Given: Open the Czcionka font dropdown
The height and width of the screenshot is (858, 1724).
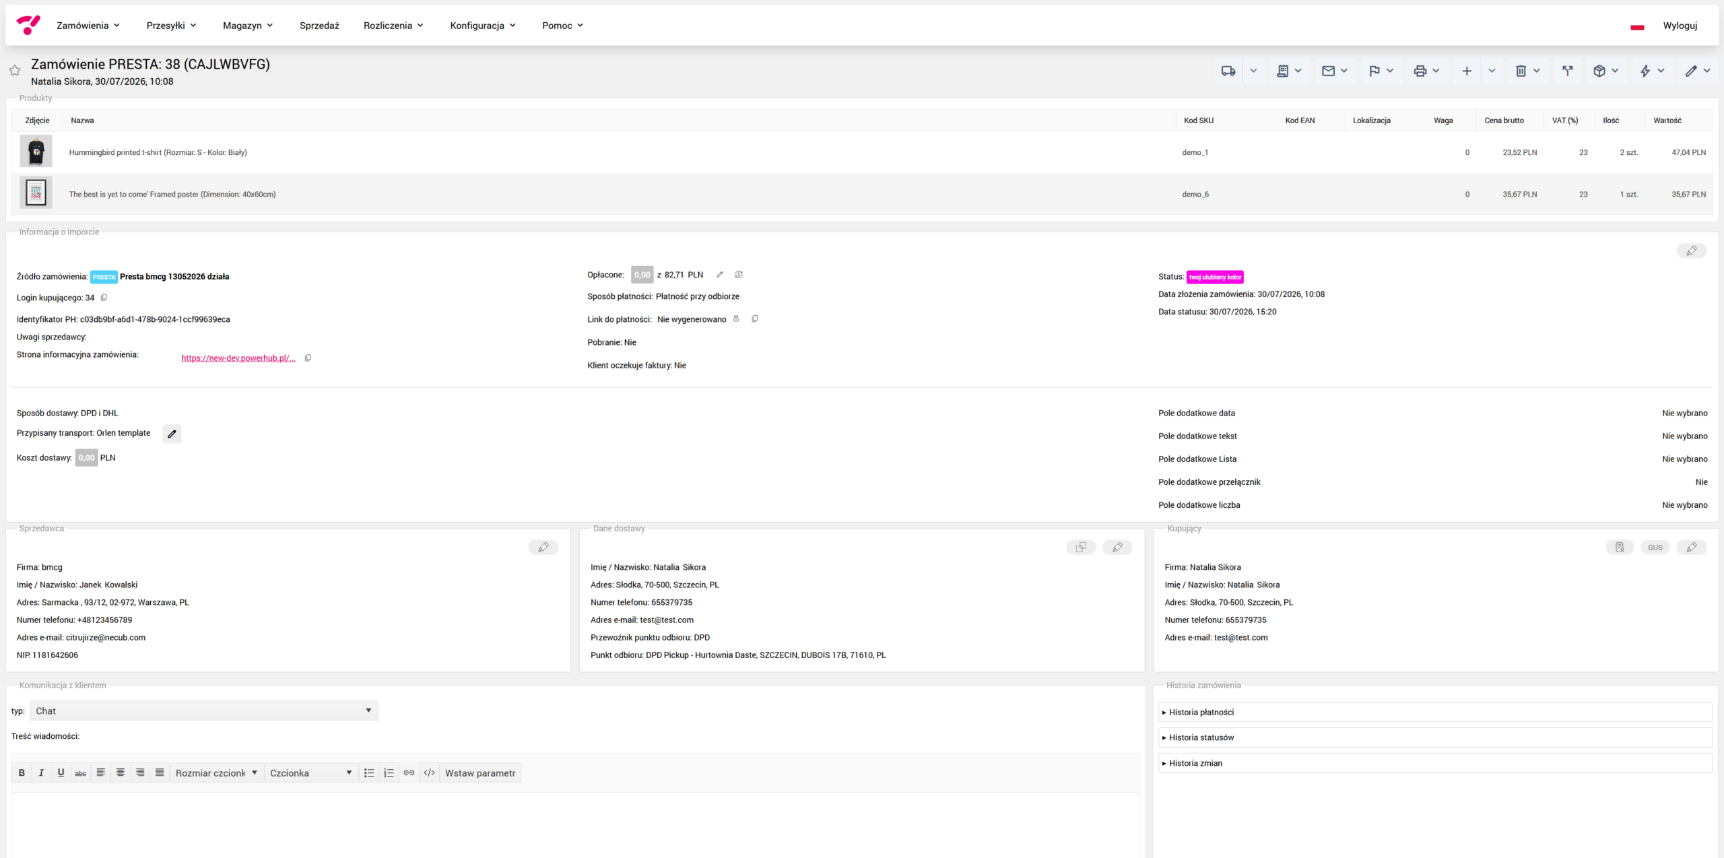Looking at the screenshot, I should point(311,773).
